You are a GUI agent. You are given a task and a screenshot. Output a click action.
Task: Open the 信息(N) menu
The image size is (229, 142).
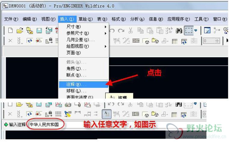pyautogui.click(x=156, y=19)
